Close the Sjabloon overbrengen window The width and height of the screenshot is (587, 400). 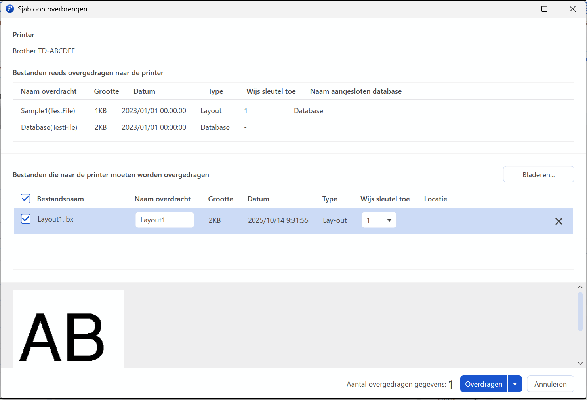pos(572,9)
